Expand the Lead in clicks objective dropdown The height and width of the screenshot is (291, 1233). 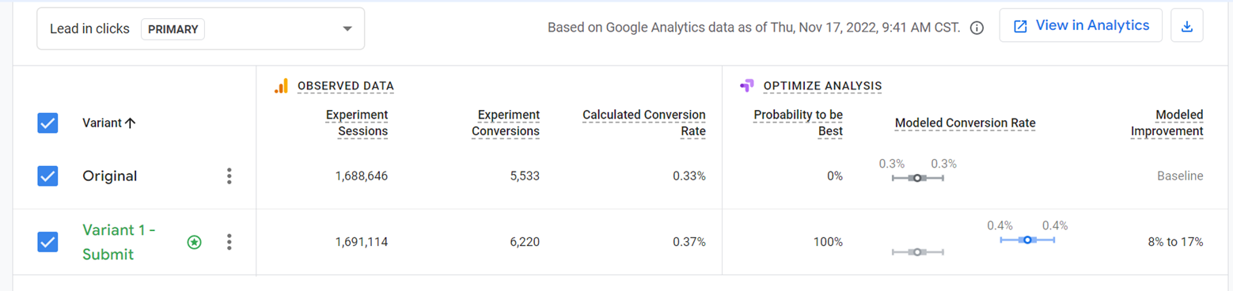(201, 28)
